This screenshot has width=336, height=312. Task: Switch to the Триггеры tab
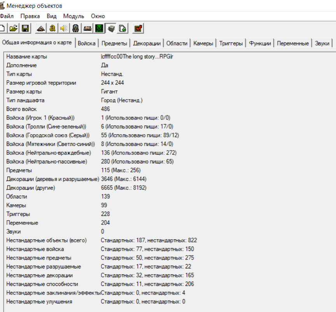[x=231, y=43]
